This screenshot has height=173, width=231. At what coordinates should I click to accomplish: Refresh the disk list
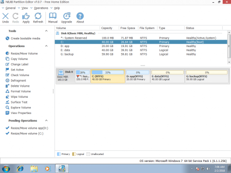(x=38, y=16)
